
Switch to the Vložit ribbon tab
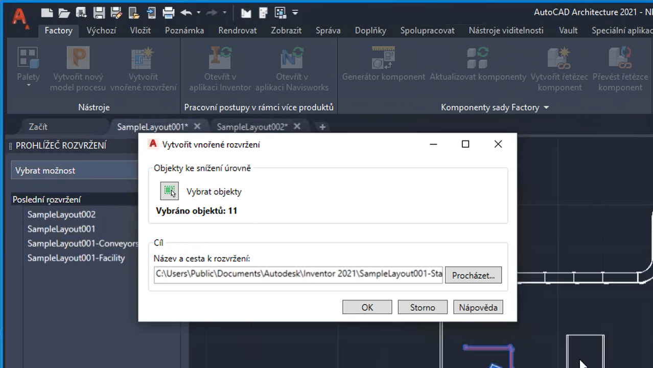pyautogui.click(x=140, y=31)
